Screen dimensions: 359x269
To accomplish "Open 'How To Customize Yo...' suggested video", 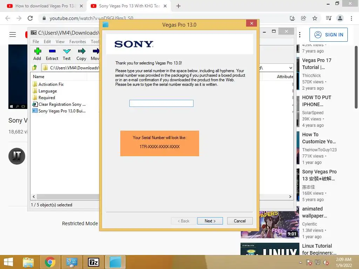I will pyautogui.click(x=319, y=138).
